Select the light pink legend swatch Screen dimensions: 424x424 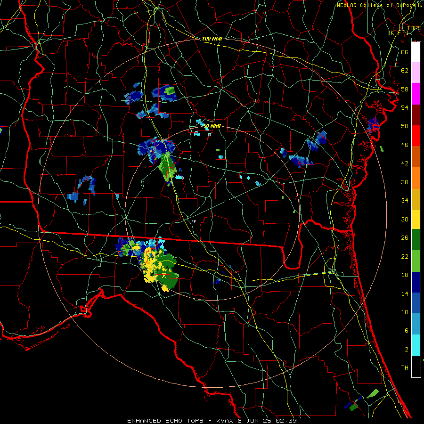[416, 73]
